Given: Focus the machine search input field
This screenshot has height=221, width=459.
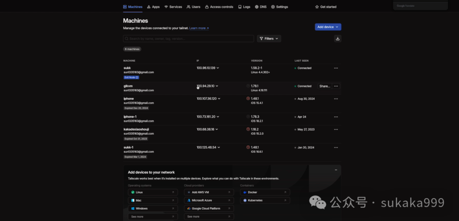Looking at the screenshot, I should click(188, 39).
